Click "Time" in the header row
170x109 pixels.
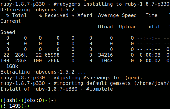coord(152,15)
